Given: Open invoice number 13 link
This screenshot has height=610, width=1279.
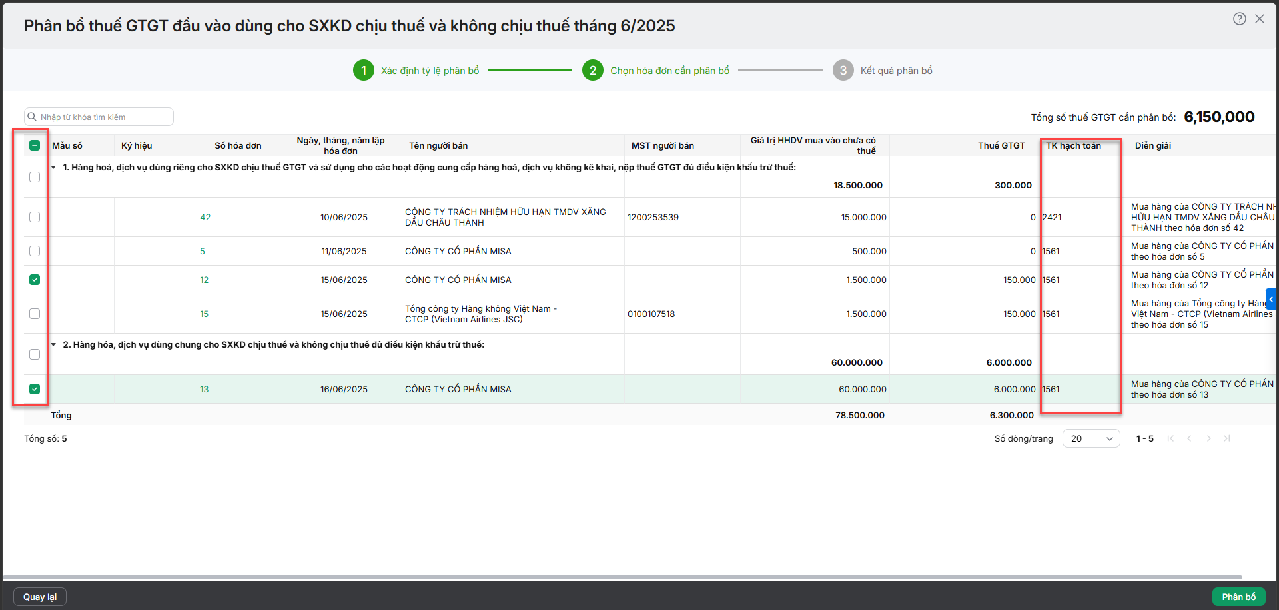Looking at the screenshot, I should pyautogui.click(x=205, y=389).
